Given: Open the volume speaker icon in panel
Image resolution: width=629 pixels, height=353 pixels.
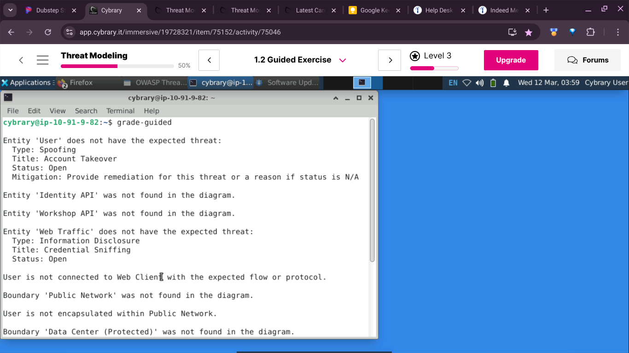Looking at the screenshot, I should click(x=480, y=83).
